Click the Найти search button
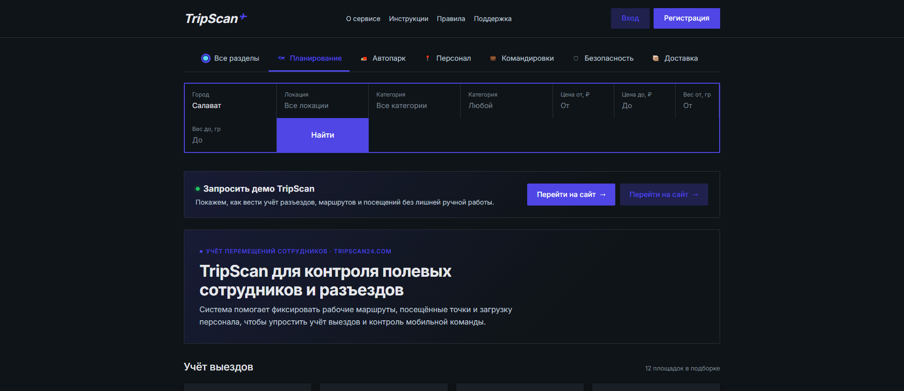This screenshot has width=904, height=391. (323, 135)
